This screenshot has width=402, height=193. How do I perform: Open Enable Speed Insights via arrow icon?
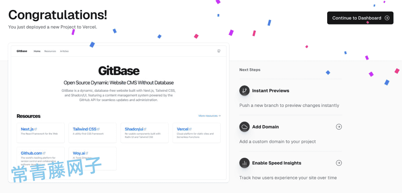pos(339,163)
